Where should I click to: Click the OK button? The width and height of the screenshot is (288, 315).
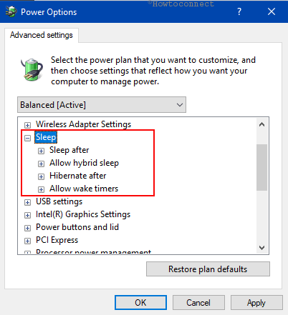pyautogui.click(x=140, y=303)
